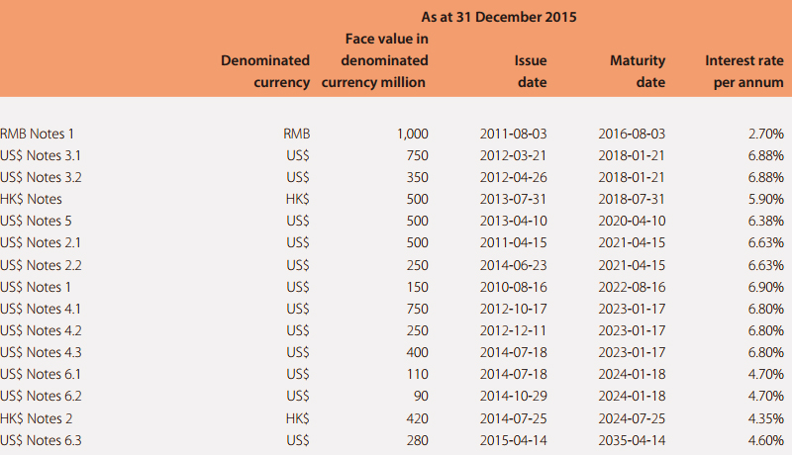Click the 'RMB Notes 1' row label
The image size is (792, 455).
[x=37, y=134]
